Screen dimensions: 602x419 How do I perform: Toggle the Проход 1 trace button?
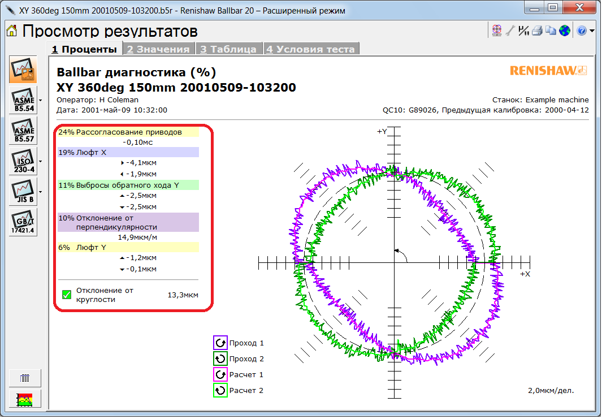tap(220, 343)
